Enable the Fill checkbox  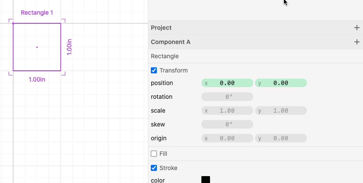(x=154, y=154)
